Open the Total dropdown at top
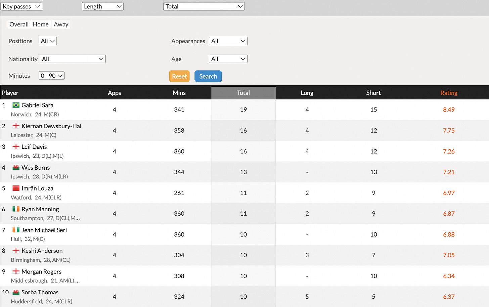This screenshot has width=489, height=307. click(204, 6)
